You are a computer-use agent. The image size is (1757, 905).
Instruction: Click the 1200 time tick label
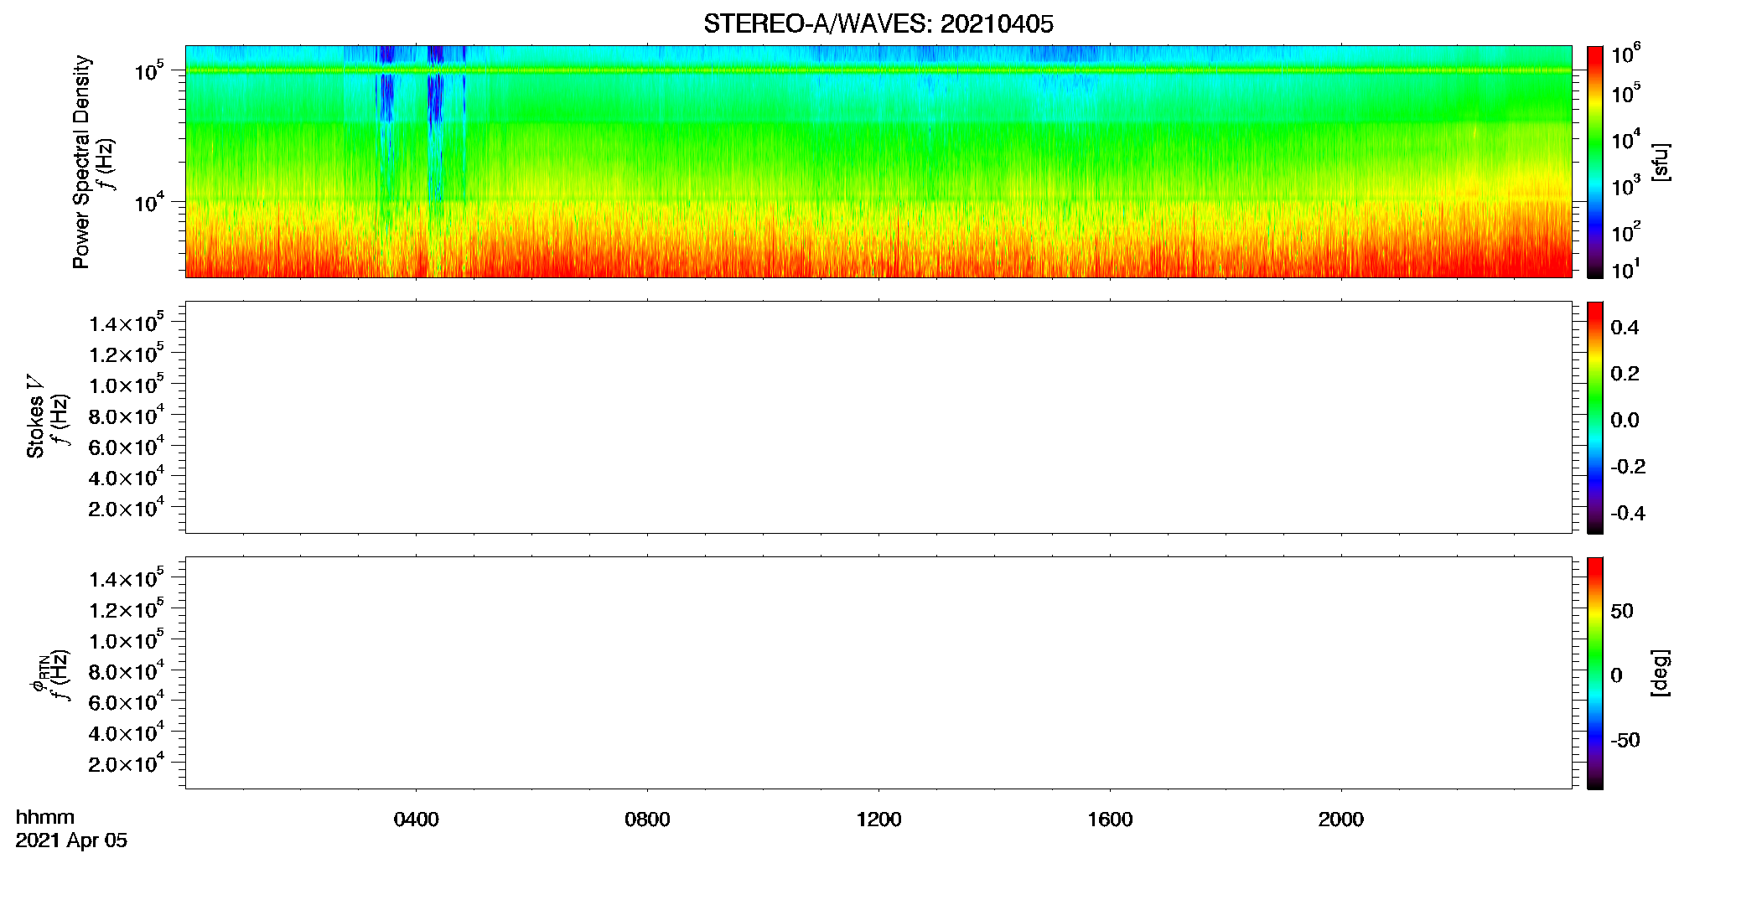click(x=878, y=820)
